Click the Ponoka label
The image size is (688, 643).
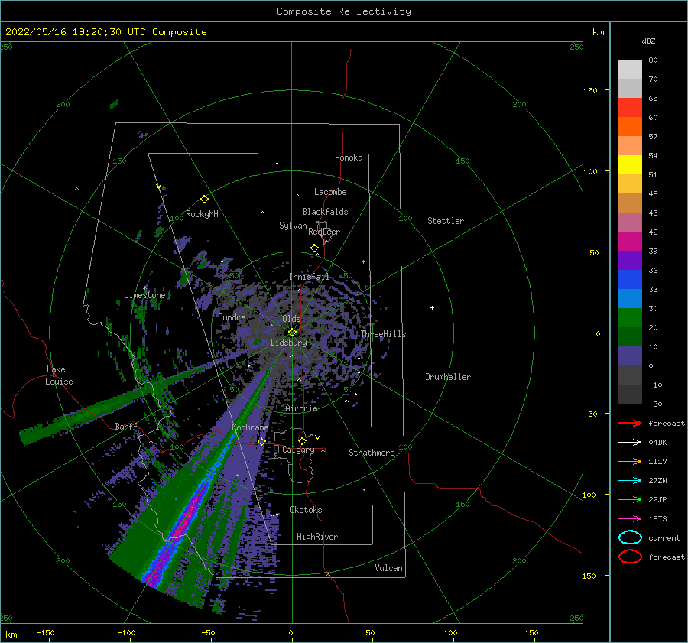(x=349, y=158)
